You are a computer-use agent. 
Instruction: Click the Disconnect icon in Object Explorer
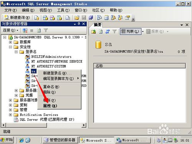[x=25, y=30]
